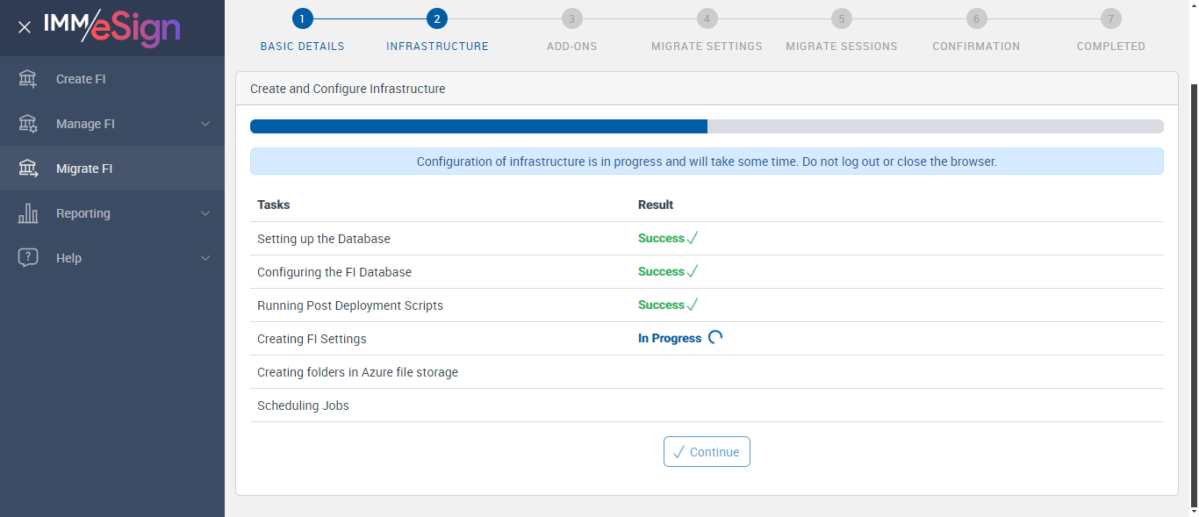1199x517 pixels.
Task: Click the IMM eSign logo
Action: (x=111, y=26)
